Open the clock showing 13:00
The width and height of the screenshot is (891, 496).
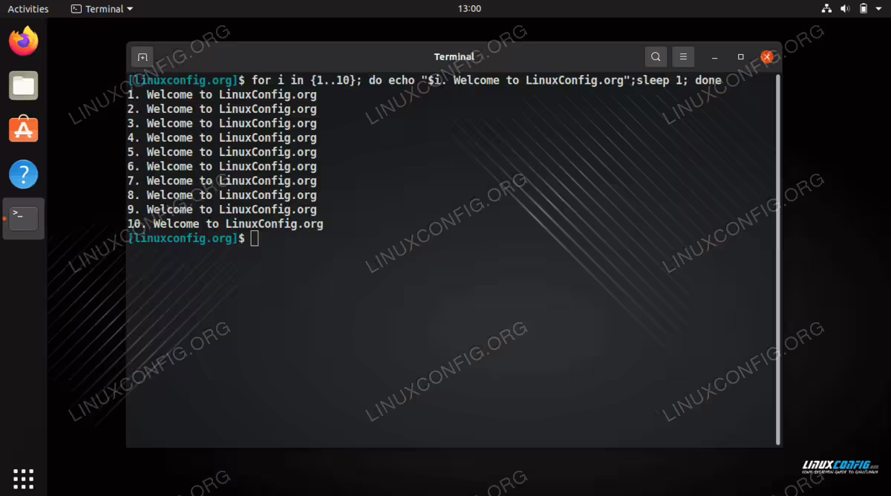click(469, 9)
